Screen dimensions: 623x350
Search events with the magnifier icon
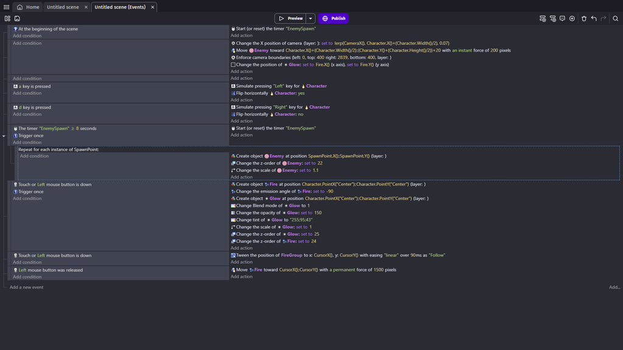pyautogui.click(x=616, y=18)
